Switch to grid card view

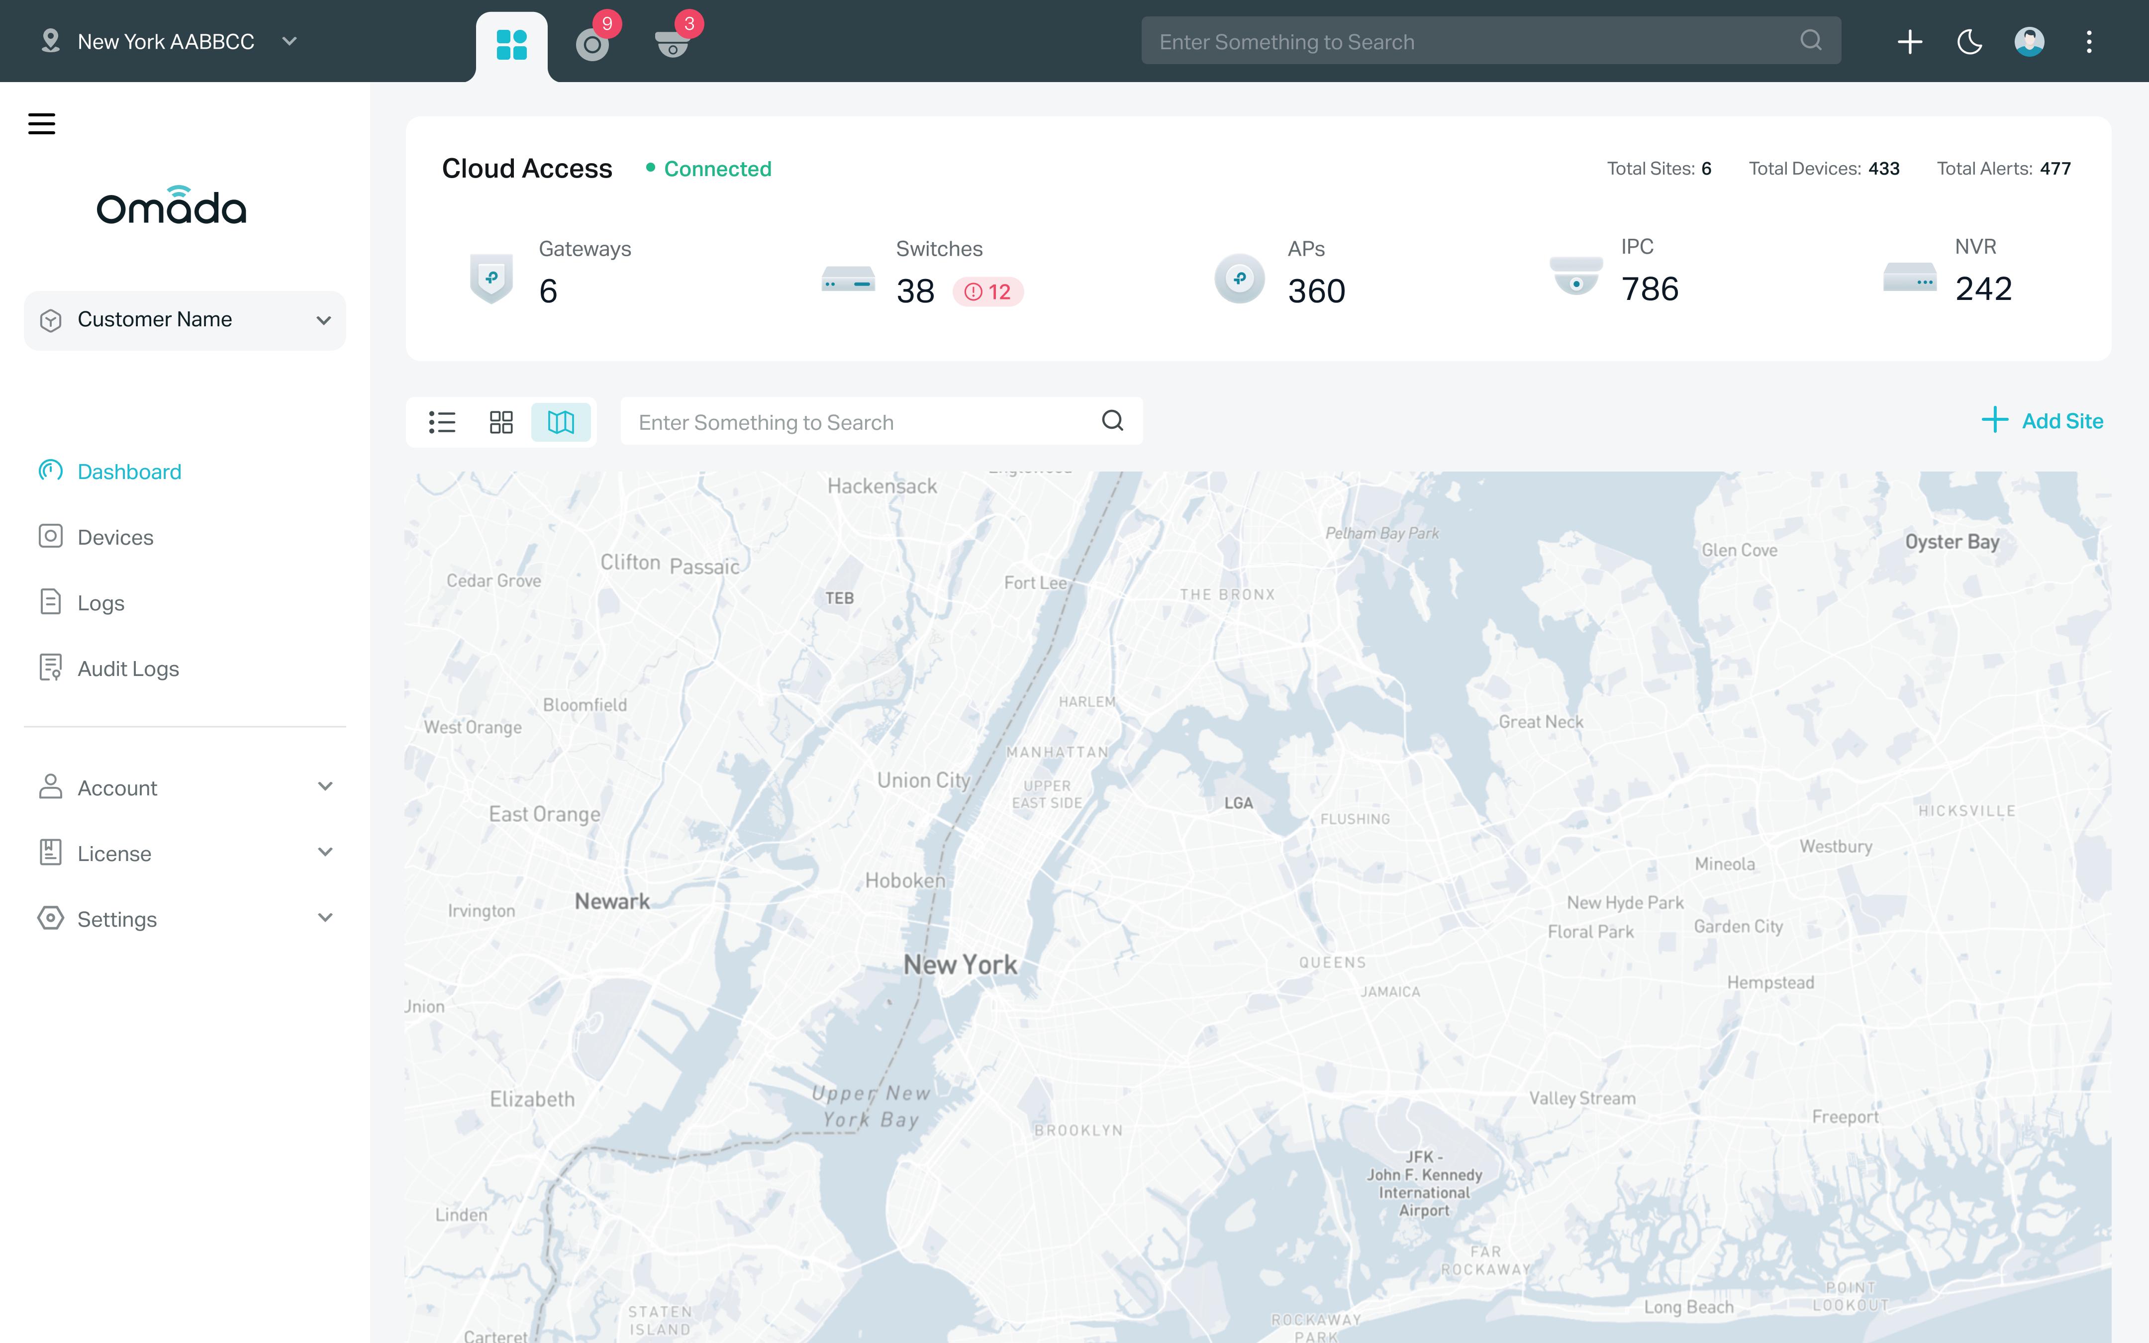coord(501,422)
